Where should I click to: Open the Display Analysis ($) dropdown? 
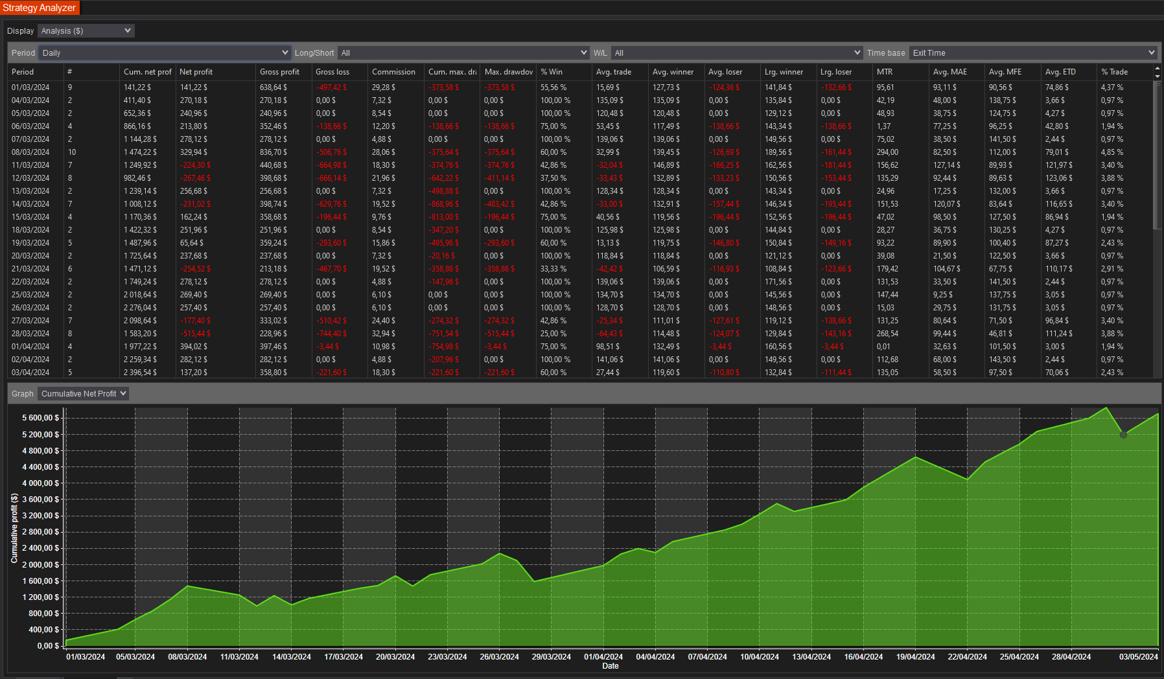[x=86, y=30]
